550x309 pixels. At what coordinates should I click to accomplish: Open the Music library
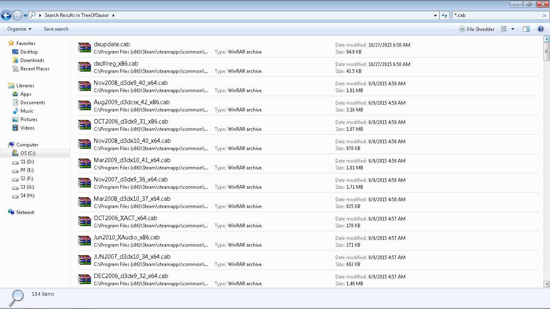coord(27,111)
